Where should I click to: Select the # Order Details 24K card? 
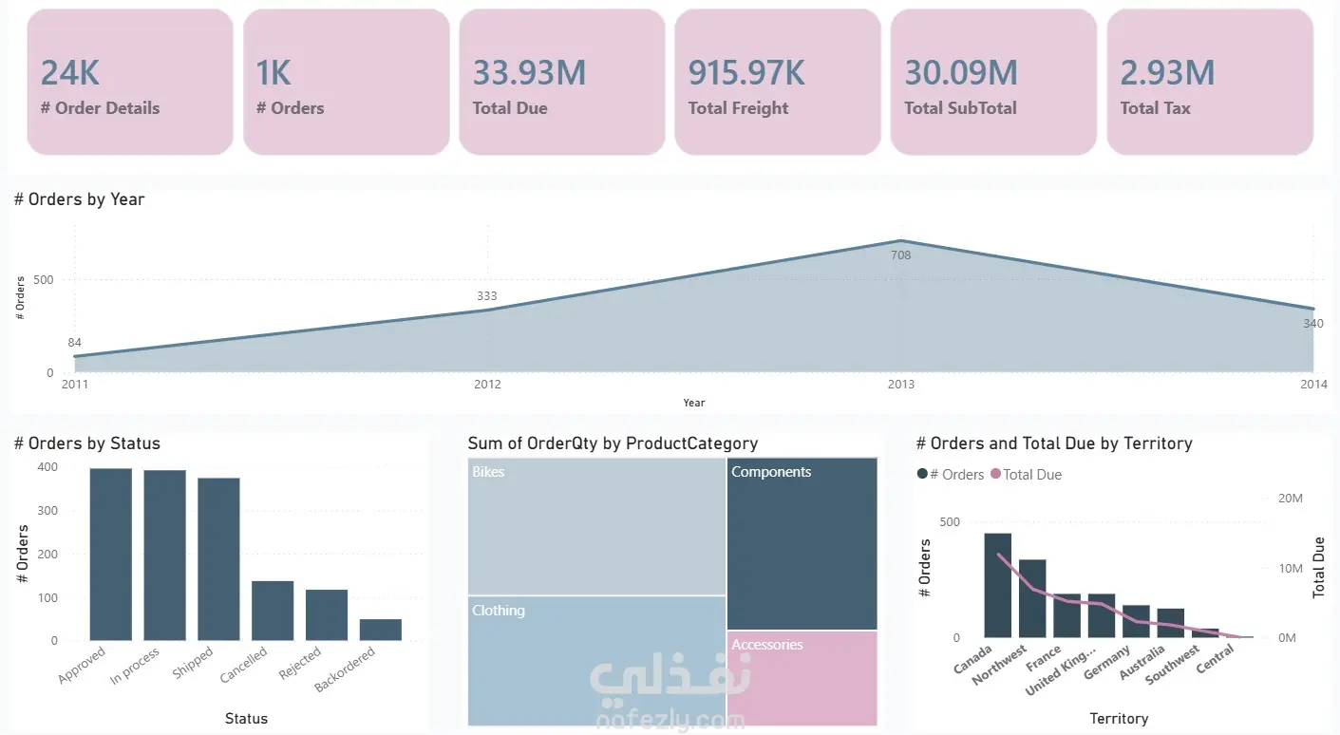pyautogui.click(x=129, y=83)
